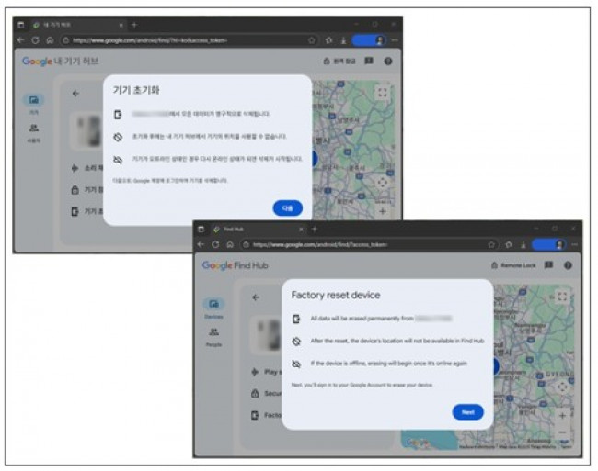Click fullscreen map icon in Find Hub window
The height and width of the screenshot is (471, 598).
[x=562, y=297]
